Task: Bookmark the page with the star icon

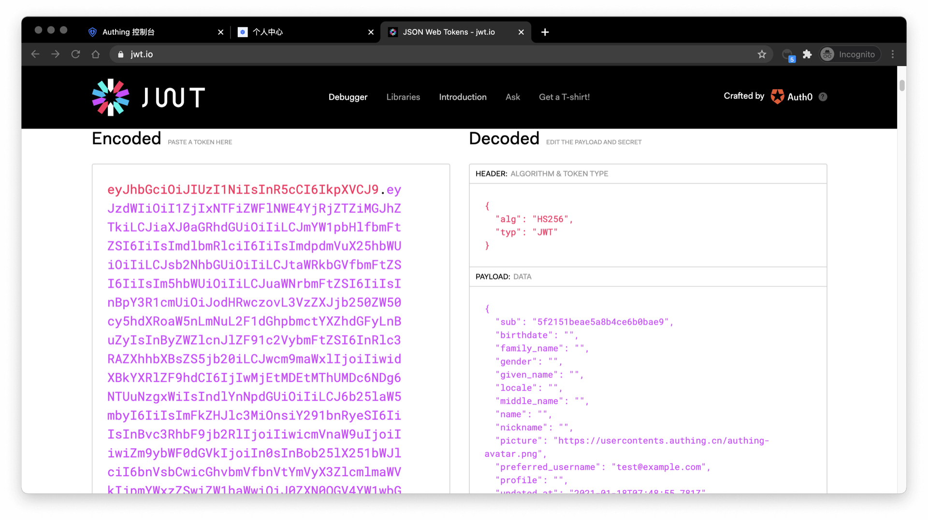Action: tap(762, 54)
